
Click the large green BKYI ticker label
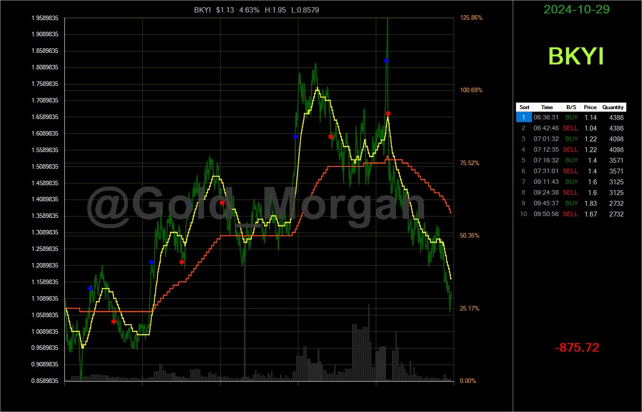click(x=576, y=56)
